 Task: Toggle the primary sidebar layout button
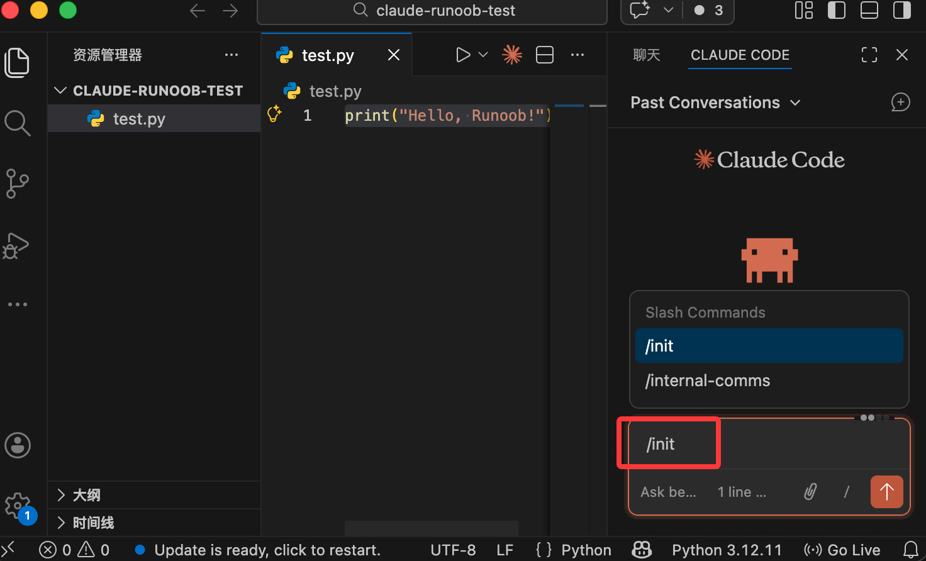pyautogui.click(x=836, y=11)
